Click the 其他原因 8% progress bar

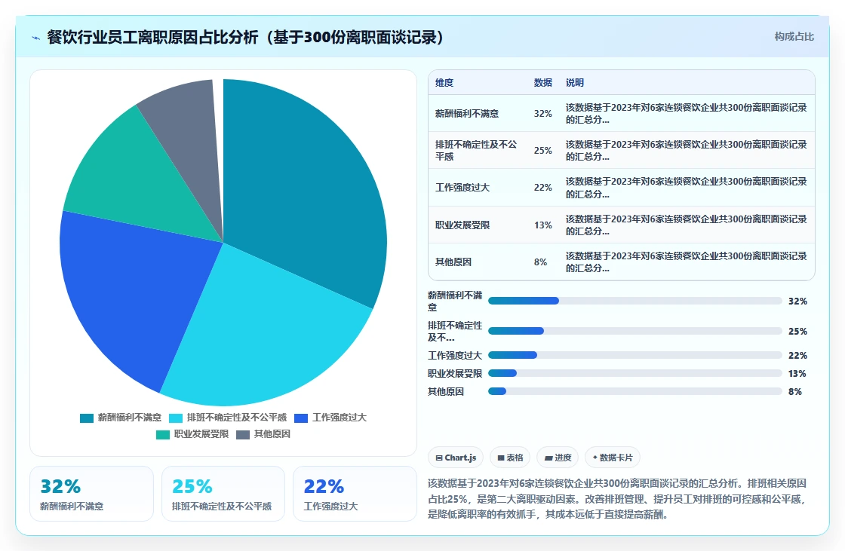(x=635, y=391)
